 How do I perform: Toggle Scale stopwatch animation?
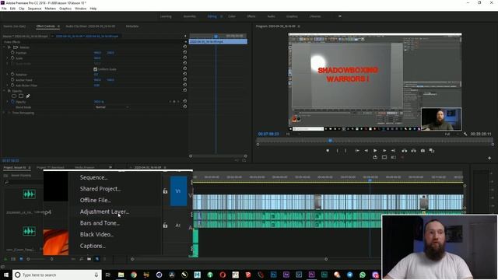tap(12, 58)
